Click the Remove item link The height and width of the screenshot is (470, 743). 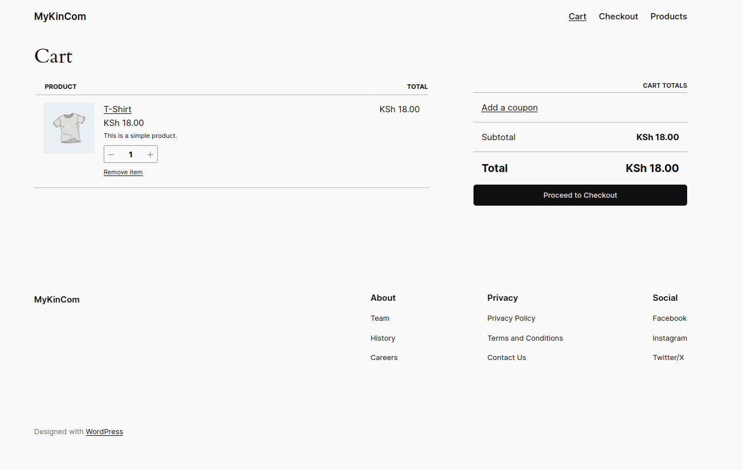click(123, 172)
